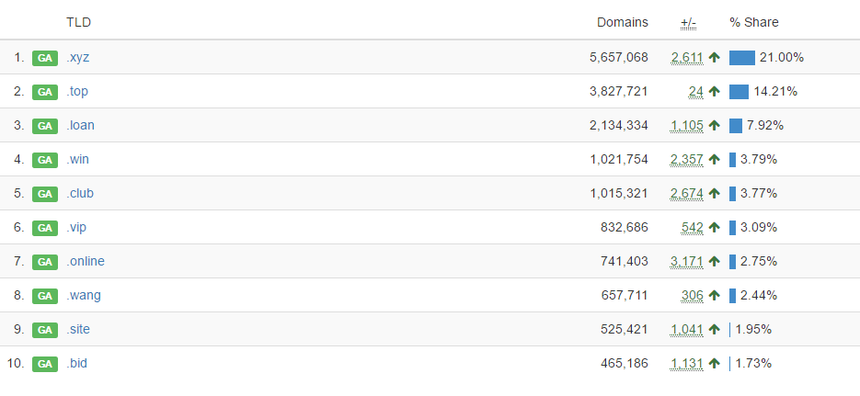860x396 pixels.
Task: Click the GA badge beside .club
Action: (44, 194)
